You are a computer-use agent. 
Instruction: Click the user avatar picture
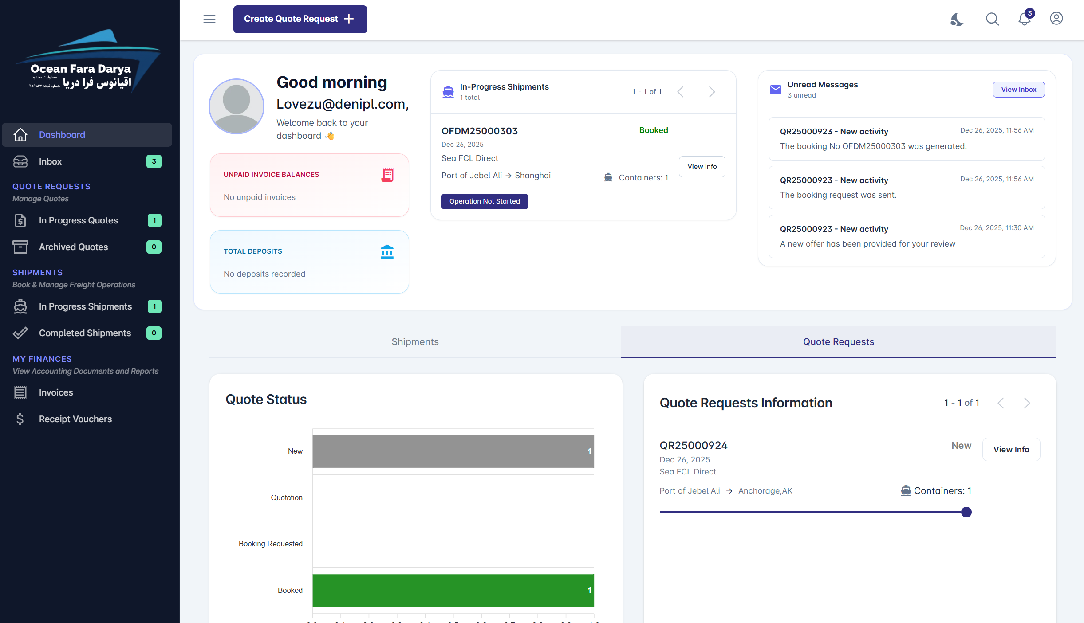click(x=237, y=106)
